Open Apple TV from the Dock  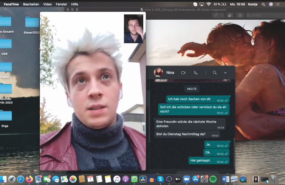[x=178, y=179]
